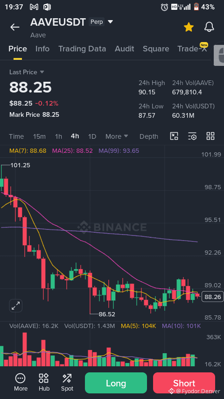
Task: Select the 1D chart interval
Action: (x=92, y=136)
